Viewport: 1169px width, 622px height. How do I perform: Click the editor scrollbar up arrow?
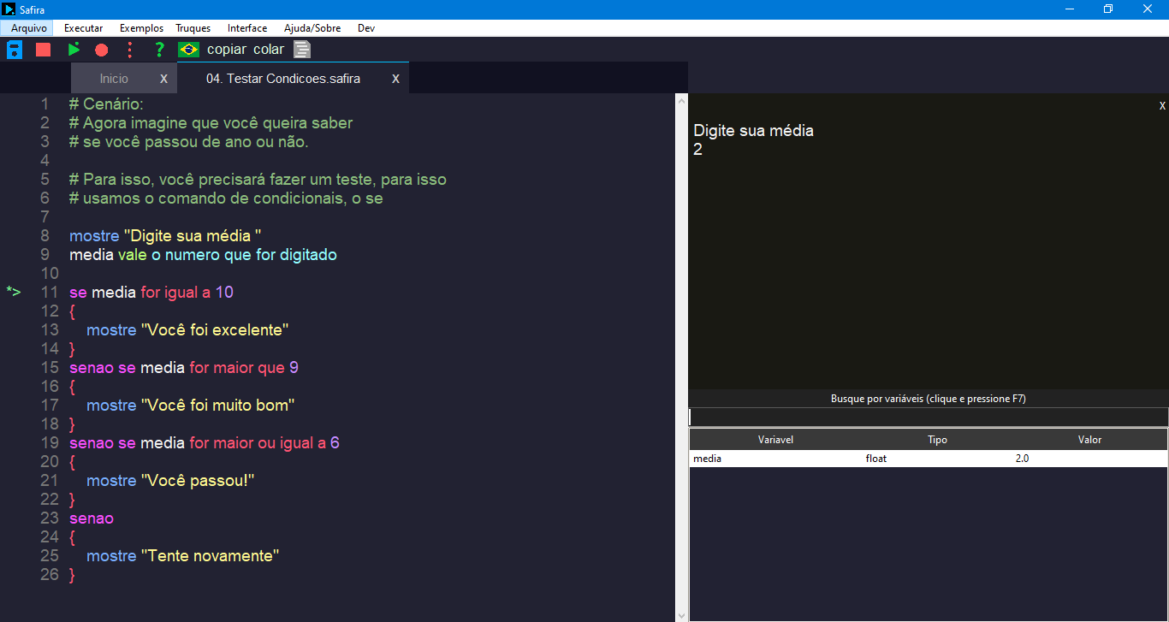pos(682,100)
